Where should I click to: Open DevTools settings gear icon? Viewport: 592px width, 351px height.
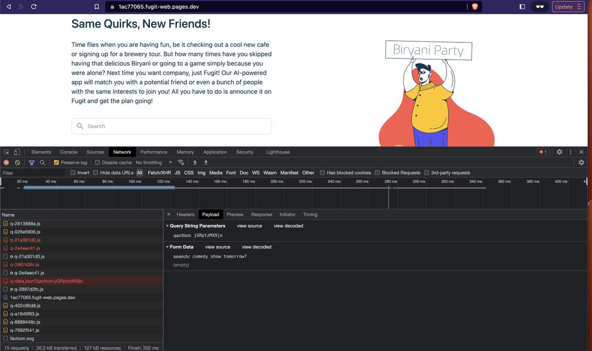click(559, 152)
